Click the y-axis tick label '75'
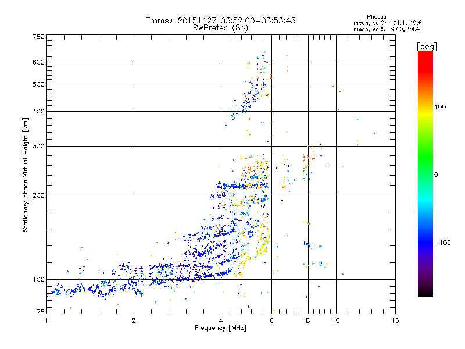 click(41, 312)
